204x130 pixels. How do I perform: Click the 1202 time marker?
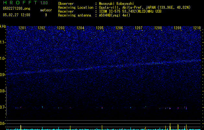pyautogui.click(x=41, y=28)
